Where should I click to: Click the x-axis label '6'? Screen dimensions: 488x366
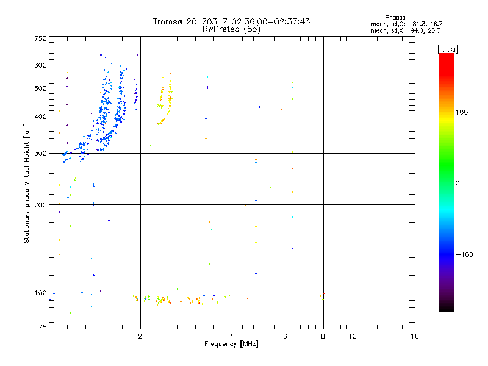(285, 336)
